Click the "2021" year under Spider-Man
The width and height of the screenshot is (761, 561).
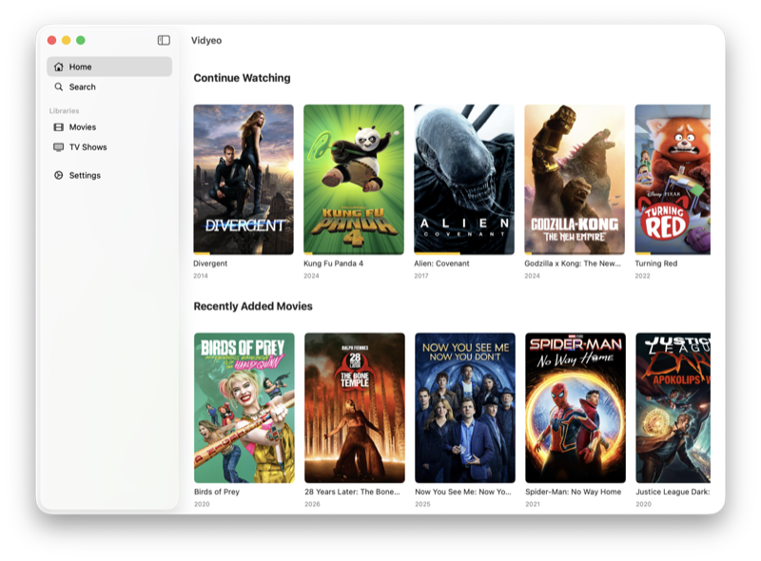coord(533,504)
